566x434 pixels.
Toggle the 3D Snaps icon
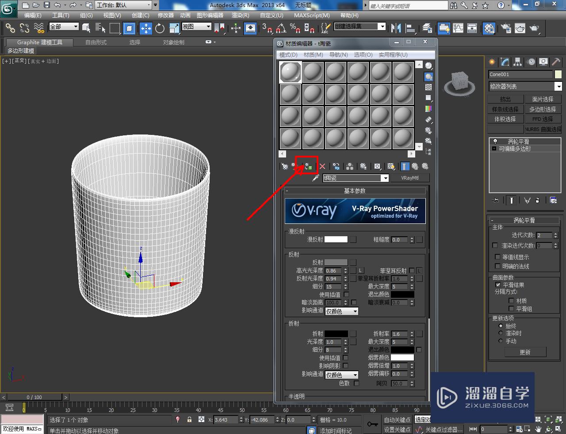(x=267, y=28)
